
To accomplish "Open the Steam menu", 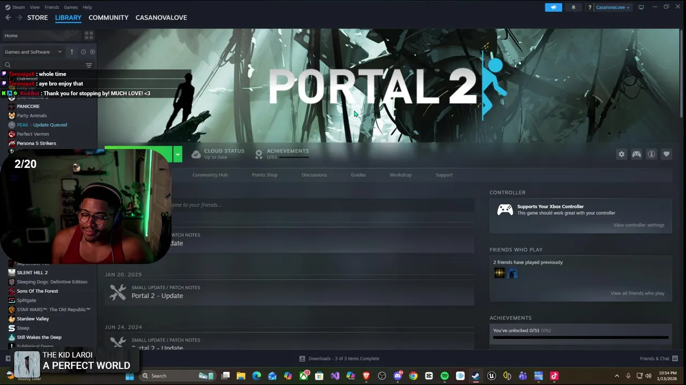I will [x=18, y=7].
